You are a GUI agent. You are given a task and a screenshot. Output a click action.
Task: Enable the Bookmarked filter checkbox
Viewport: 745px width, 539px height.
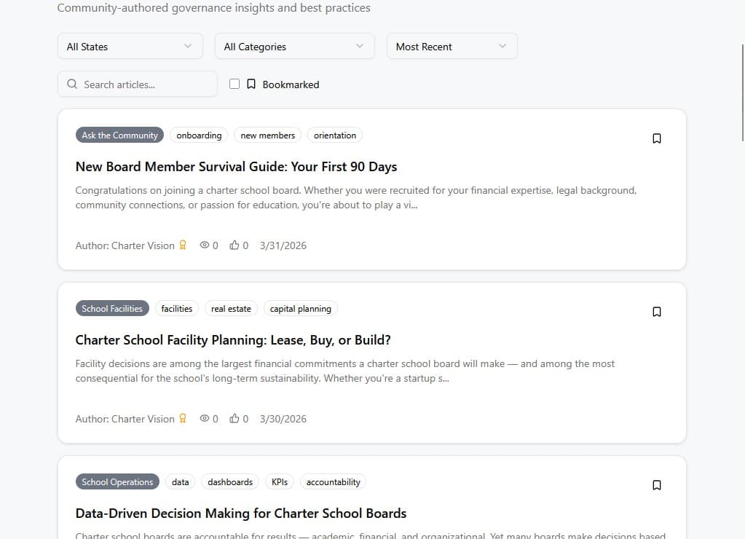point(234,84)
